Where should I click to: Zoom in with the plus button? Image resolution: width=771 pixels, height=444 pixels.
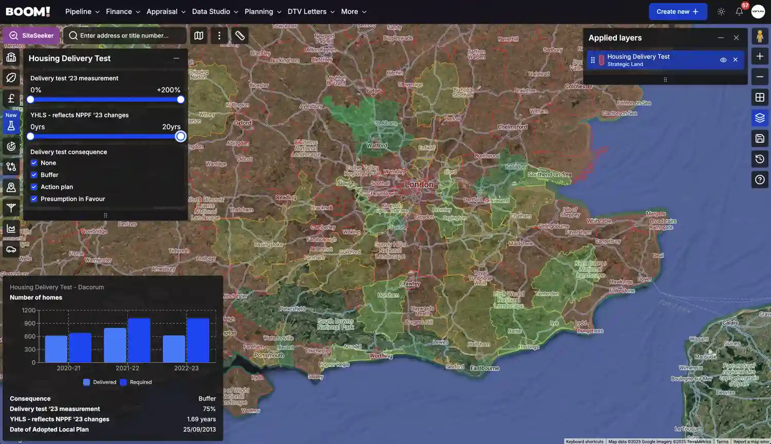pyautogui.click(x=760, y=56)
